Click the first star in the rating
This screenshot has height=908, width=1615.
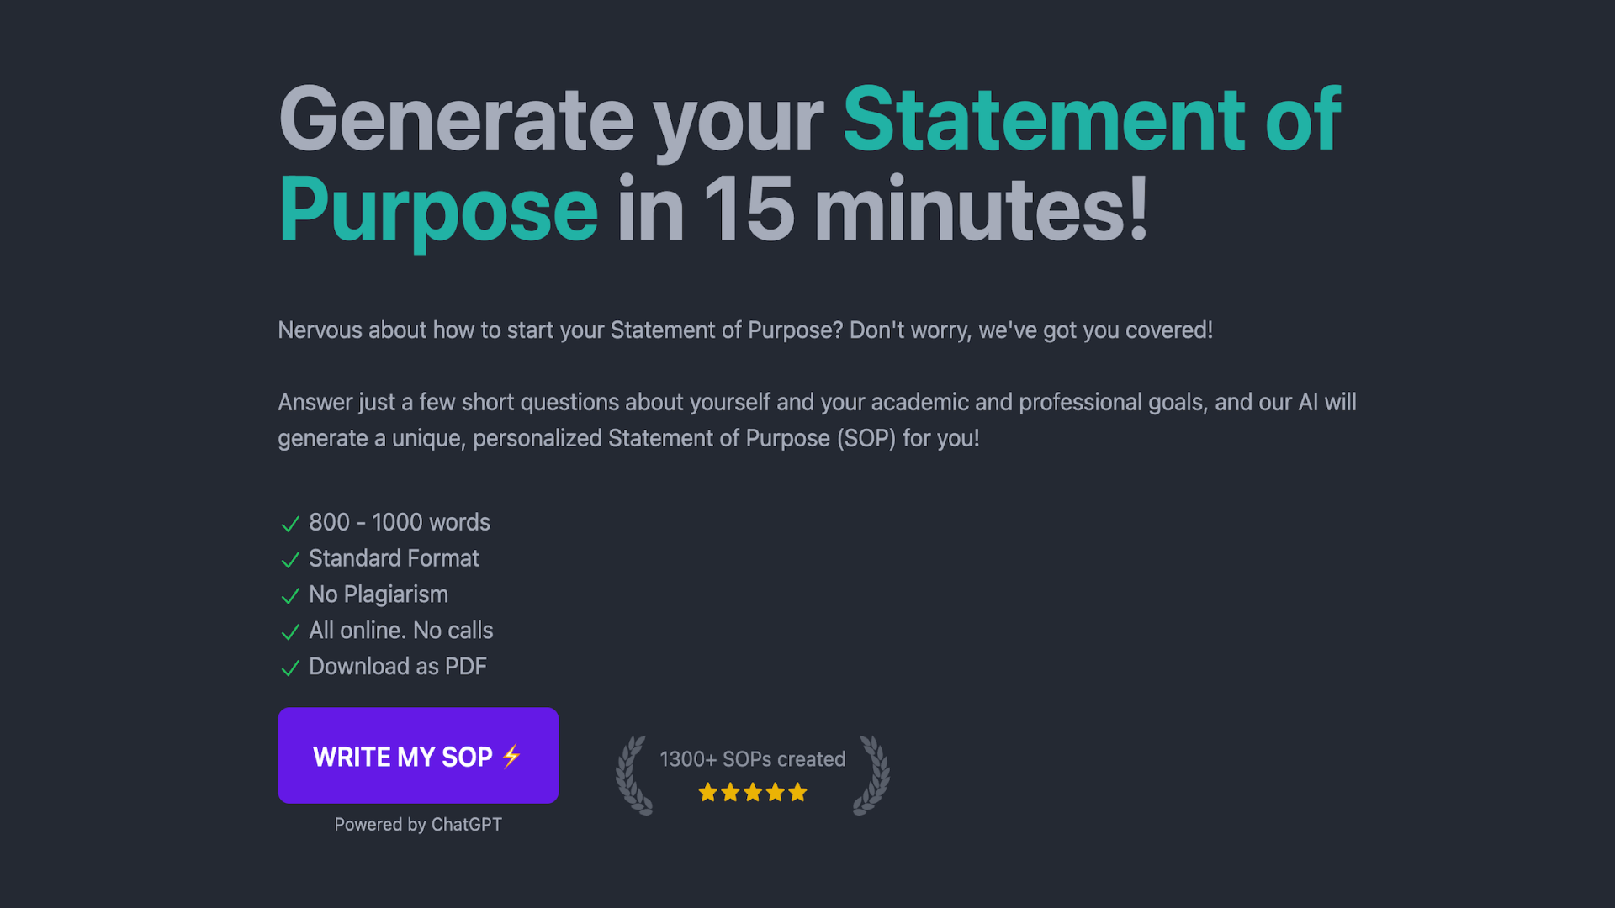tap(707, 792)
